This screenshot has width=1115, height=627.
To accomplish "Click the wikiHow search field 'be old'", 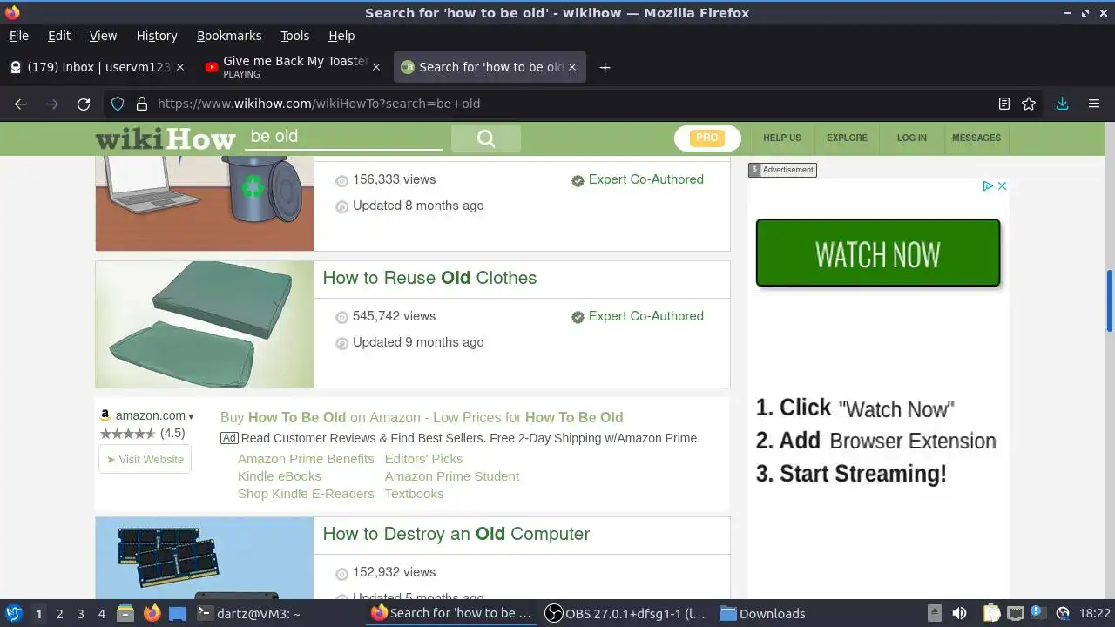I will (343, 137).
